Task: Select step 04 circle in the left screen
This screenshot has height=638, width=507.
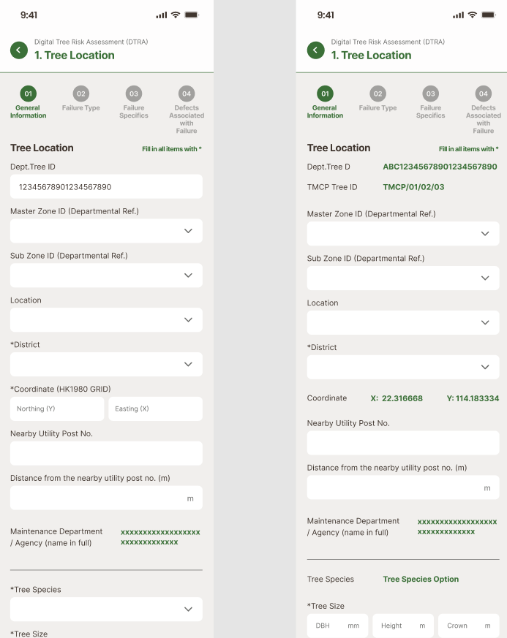Action: pos(187,94)
